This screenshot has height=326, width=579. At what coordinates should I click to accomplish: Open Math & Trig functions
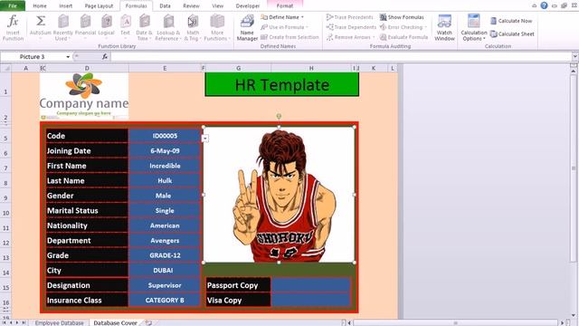click(193, 27)
